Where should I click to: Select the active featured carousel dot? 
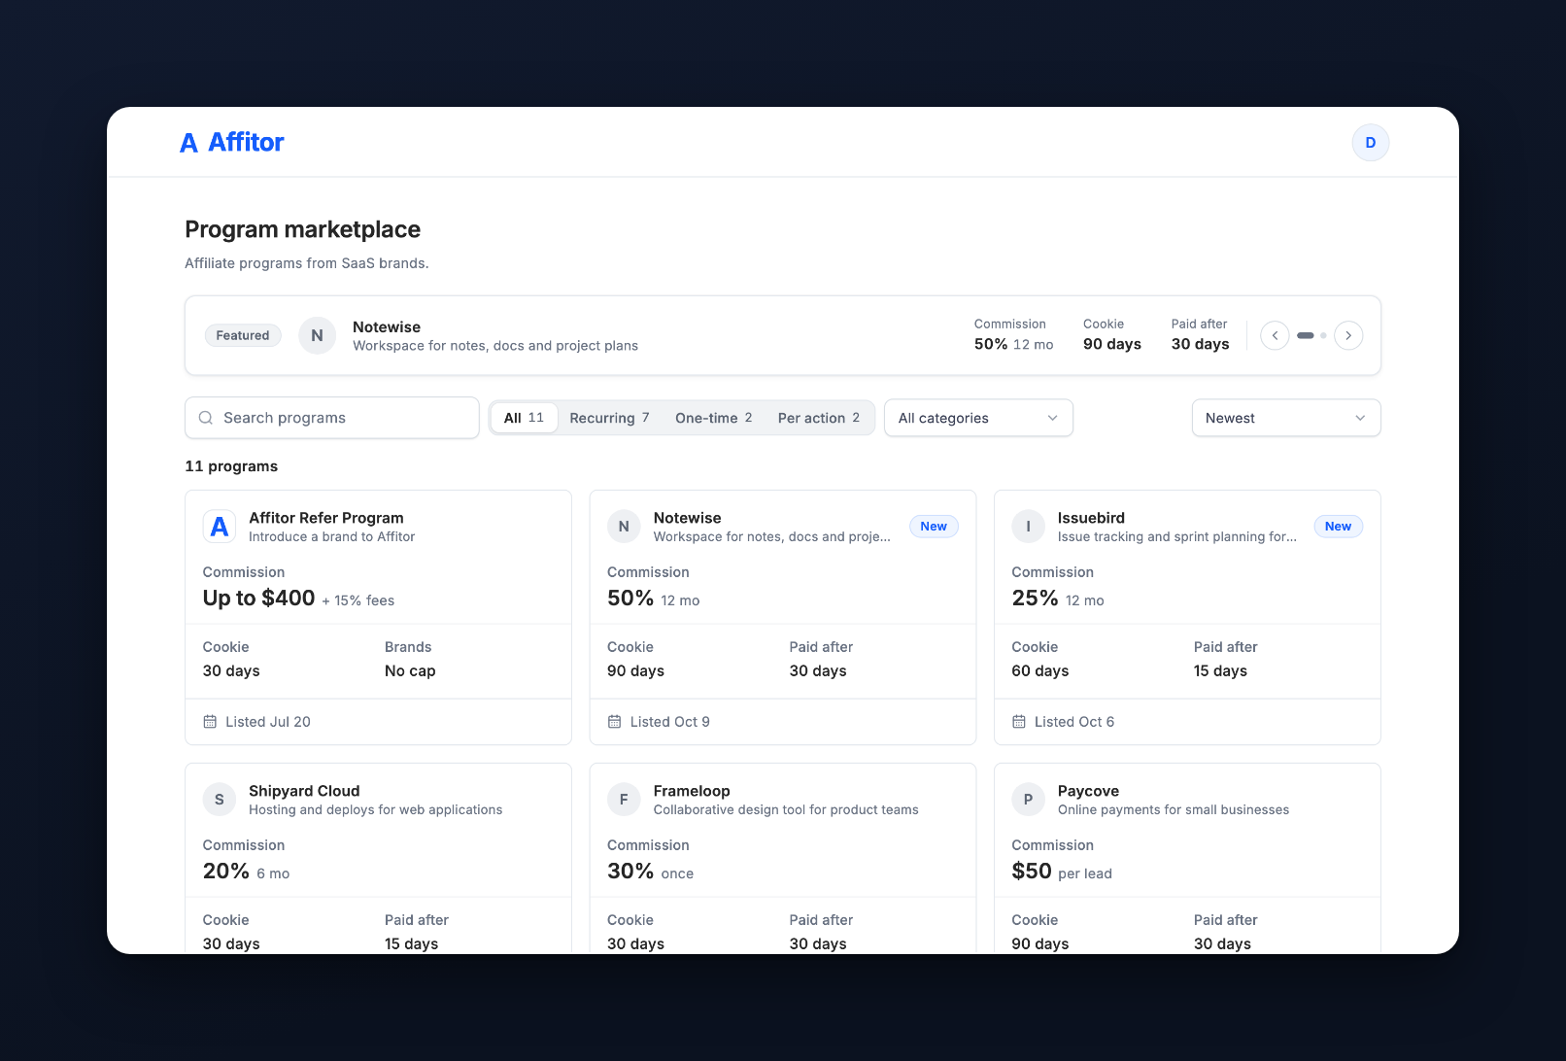[x=1306, y=335]
